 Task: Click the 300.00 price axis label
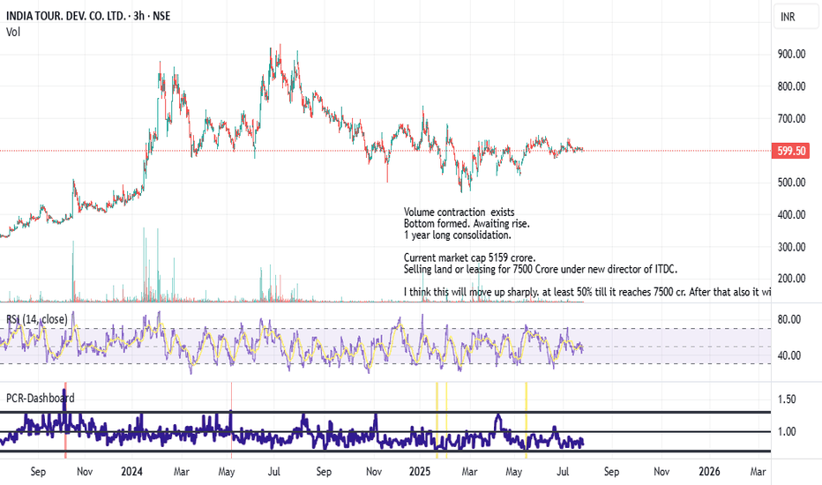792,247
